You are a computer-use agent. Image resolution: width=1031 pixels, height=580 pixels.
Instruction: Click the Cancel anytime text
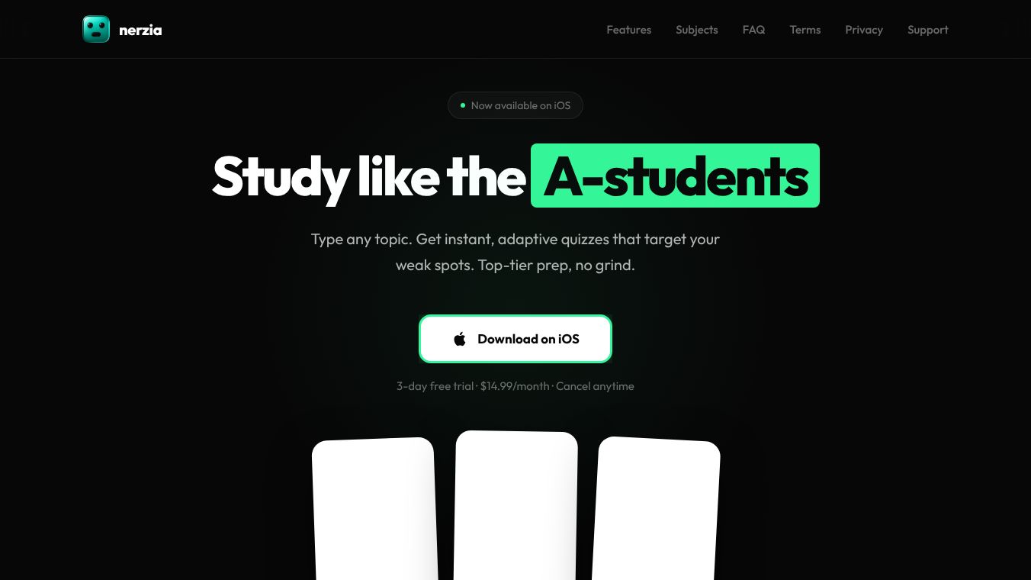[595, 386]
